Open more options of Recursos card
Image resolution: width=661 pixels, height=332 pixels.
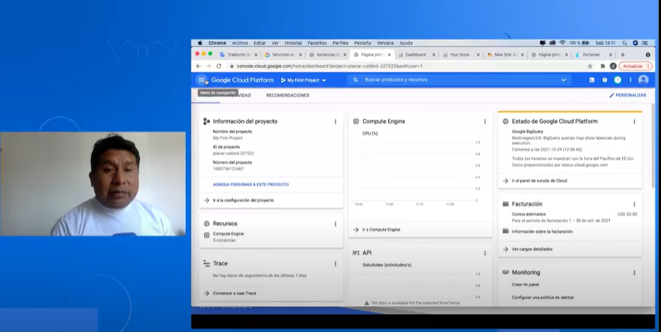point(335,224)
